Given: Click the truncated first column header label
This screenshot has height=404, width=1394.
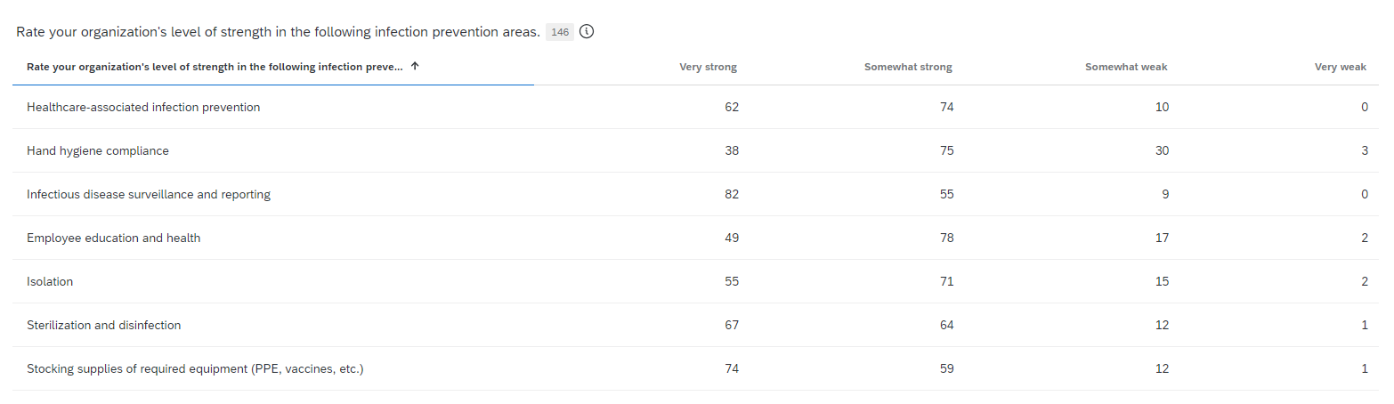Looking at the screenshot, I should pos(215,67).
